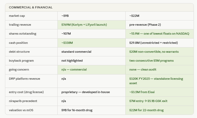Viewport: 197px width, 118px height.
Task: Select the 'going concern' row label
Action: (19, 69)
